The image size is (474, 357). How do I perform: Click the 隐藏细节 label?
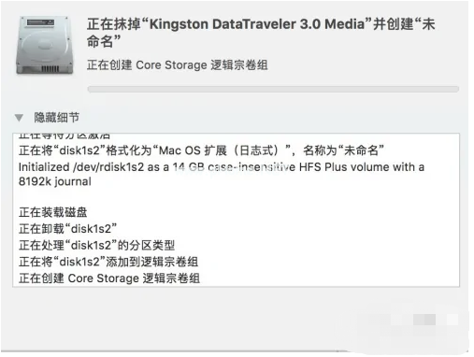click(x=56, y=118)
